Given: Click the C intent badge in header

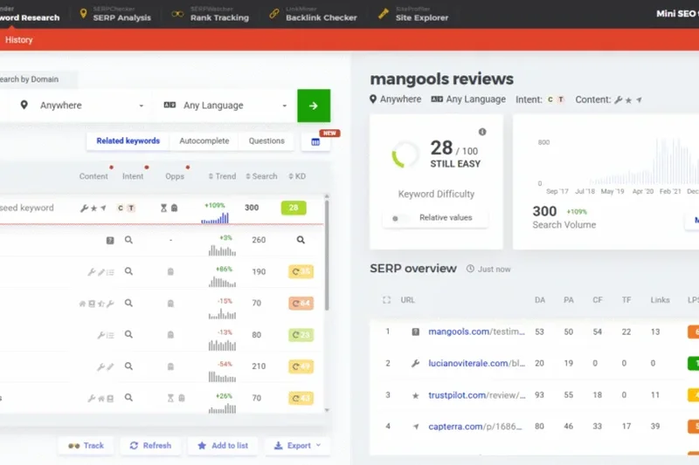Looking at the screenshot, I should pos(550,99).
